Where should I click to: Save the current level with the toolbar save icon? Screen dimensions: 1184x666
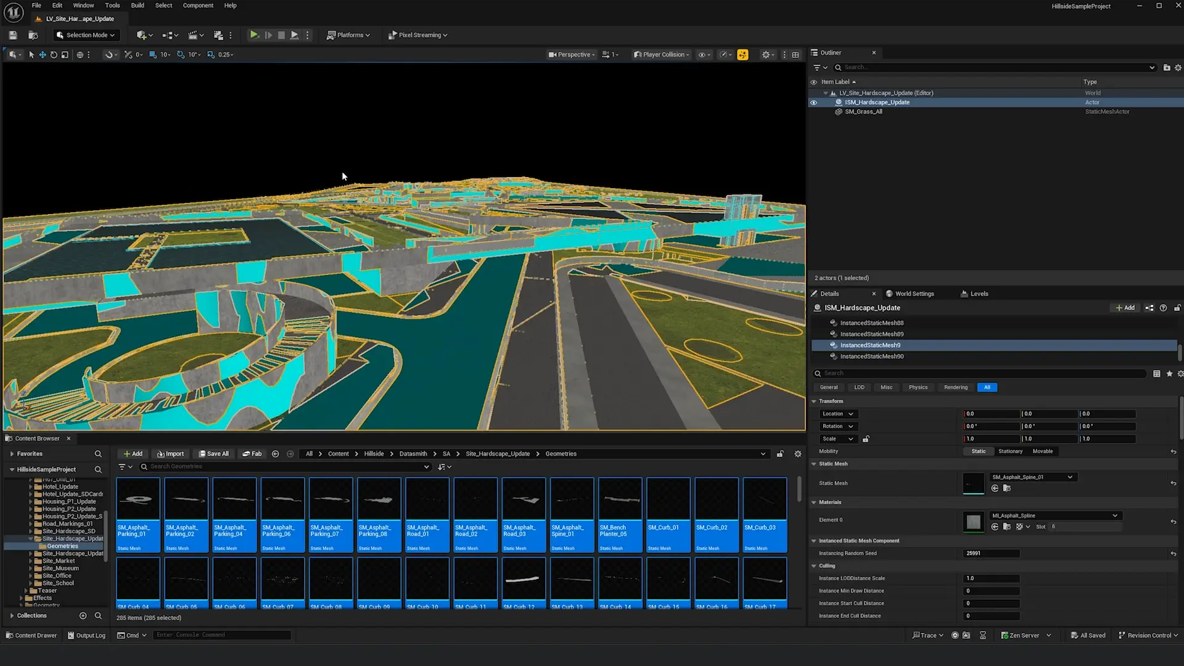pos(12,35)
